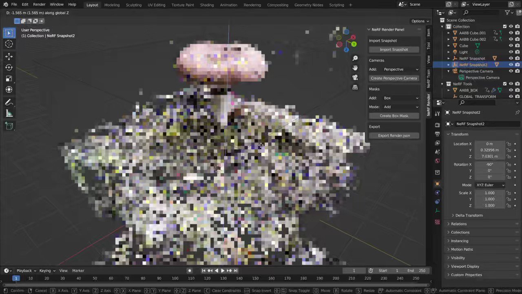The height and width of the screenshot is (294, 522).
Task: Activate the Annotate tool
Action: click(x=9, y=102)
